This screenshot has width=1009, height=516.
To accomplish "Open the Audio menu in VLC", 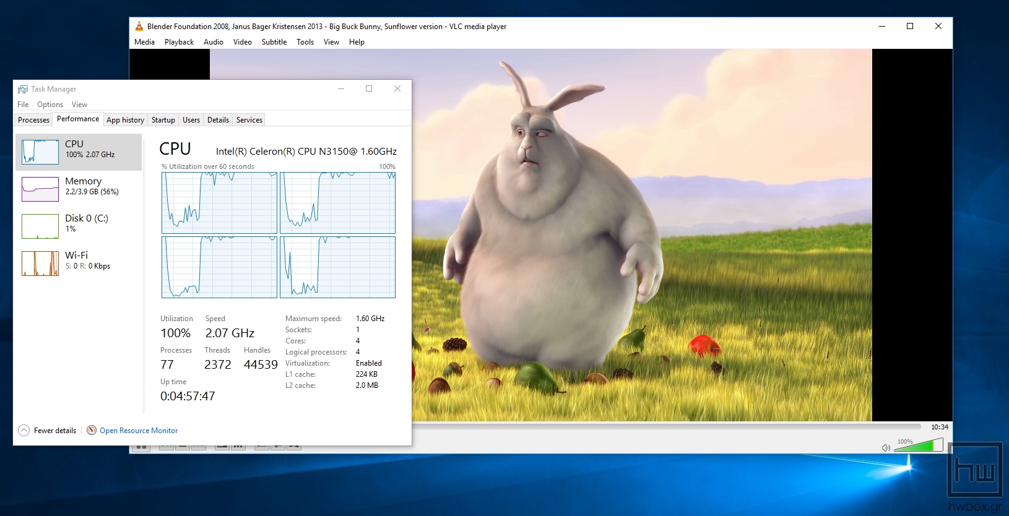I will pyautogui.click(x=214, y=42).
